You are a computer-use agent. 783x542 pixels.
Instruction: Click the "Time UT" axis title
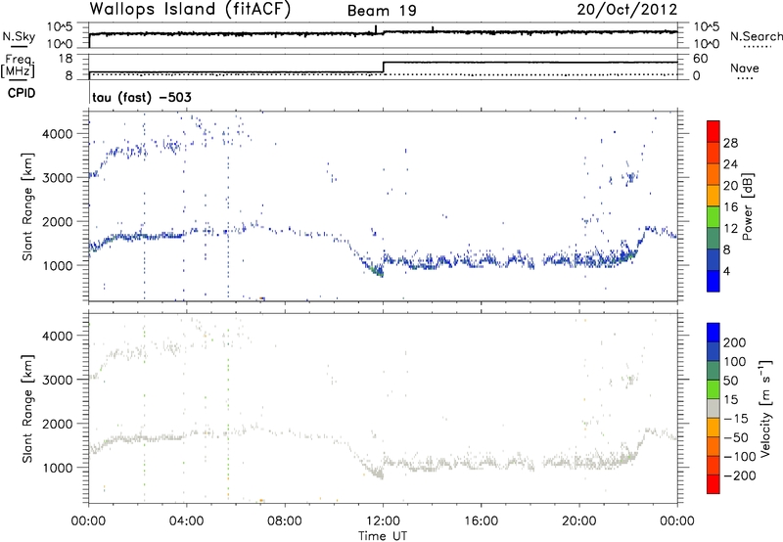pyautogui.click(x=383, y=536)
